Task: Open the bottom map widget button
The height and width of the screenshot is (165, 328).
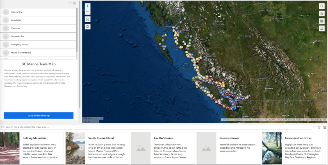Action: (322, 28)
